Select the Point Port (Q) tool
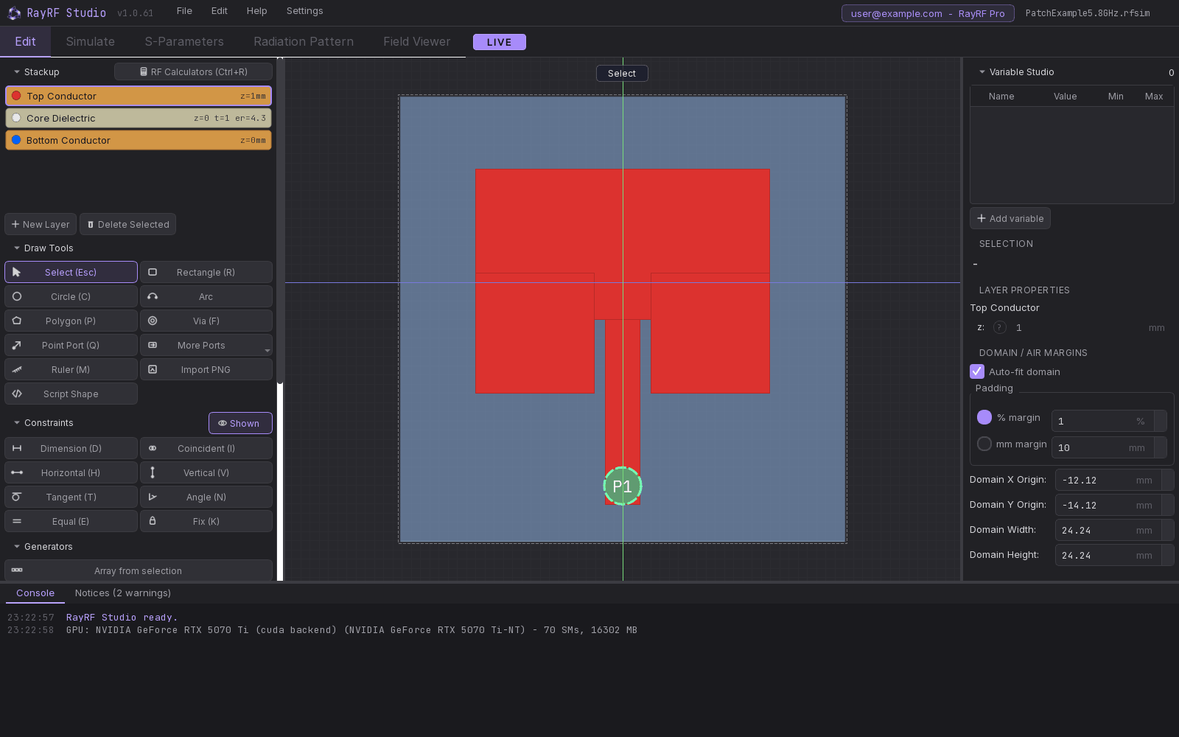The width and height of the screenshot is (1179, 737). (71, 345)
